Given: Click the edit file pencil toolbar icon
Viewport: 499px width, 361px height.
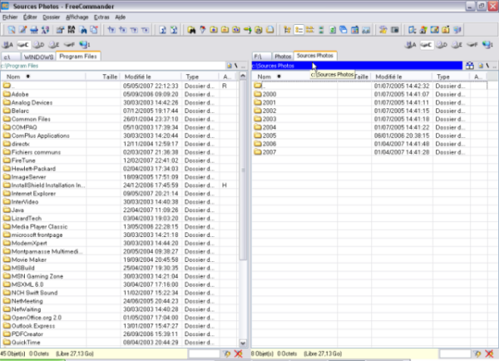Looking at the screenshot, I should click(22, 30).
